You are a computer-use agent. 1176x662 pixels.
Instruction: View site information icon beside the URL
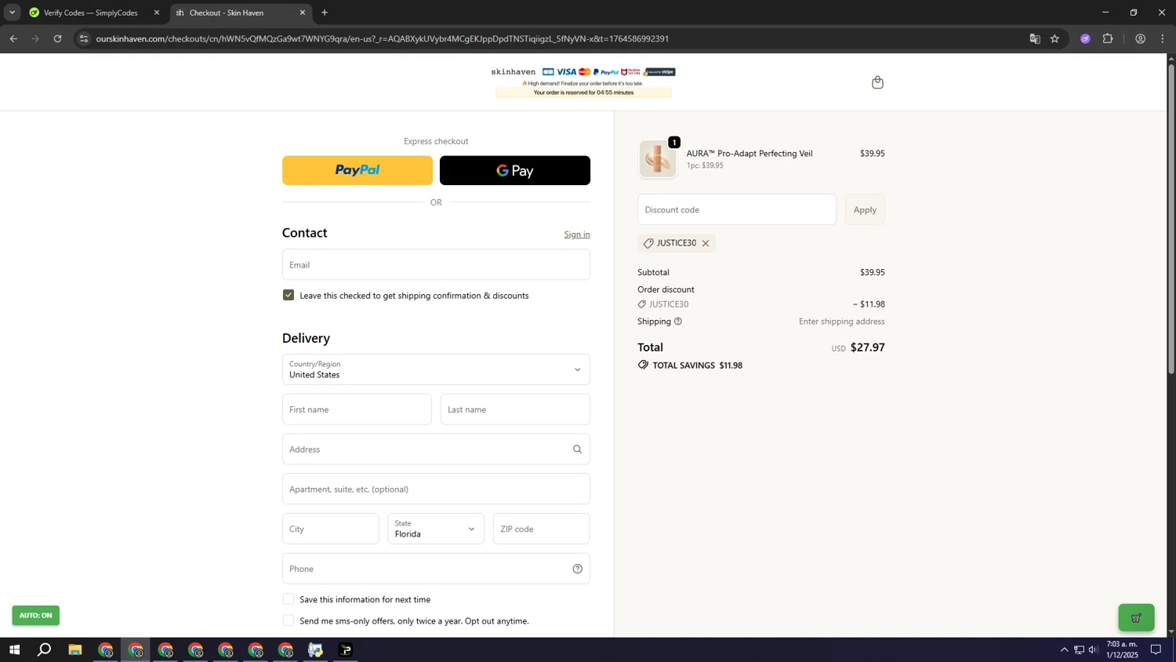(x=84, y=38)
